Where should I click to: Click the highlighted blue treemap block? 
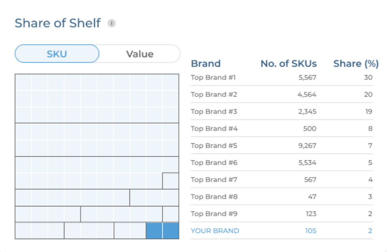point(162,231)
